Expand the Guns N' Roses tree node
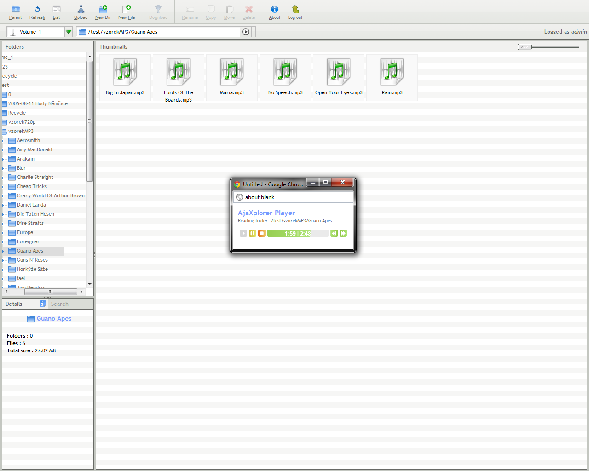The width and height of the screenshot is (589, 471). click(x=4, y=260)
